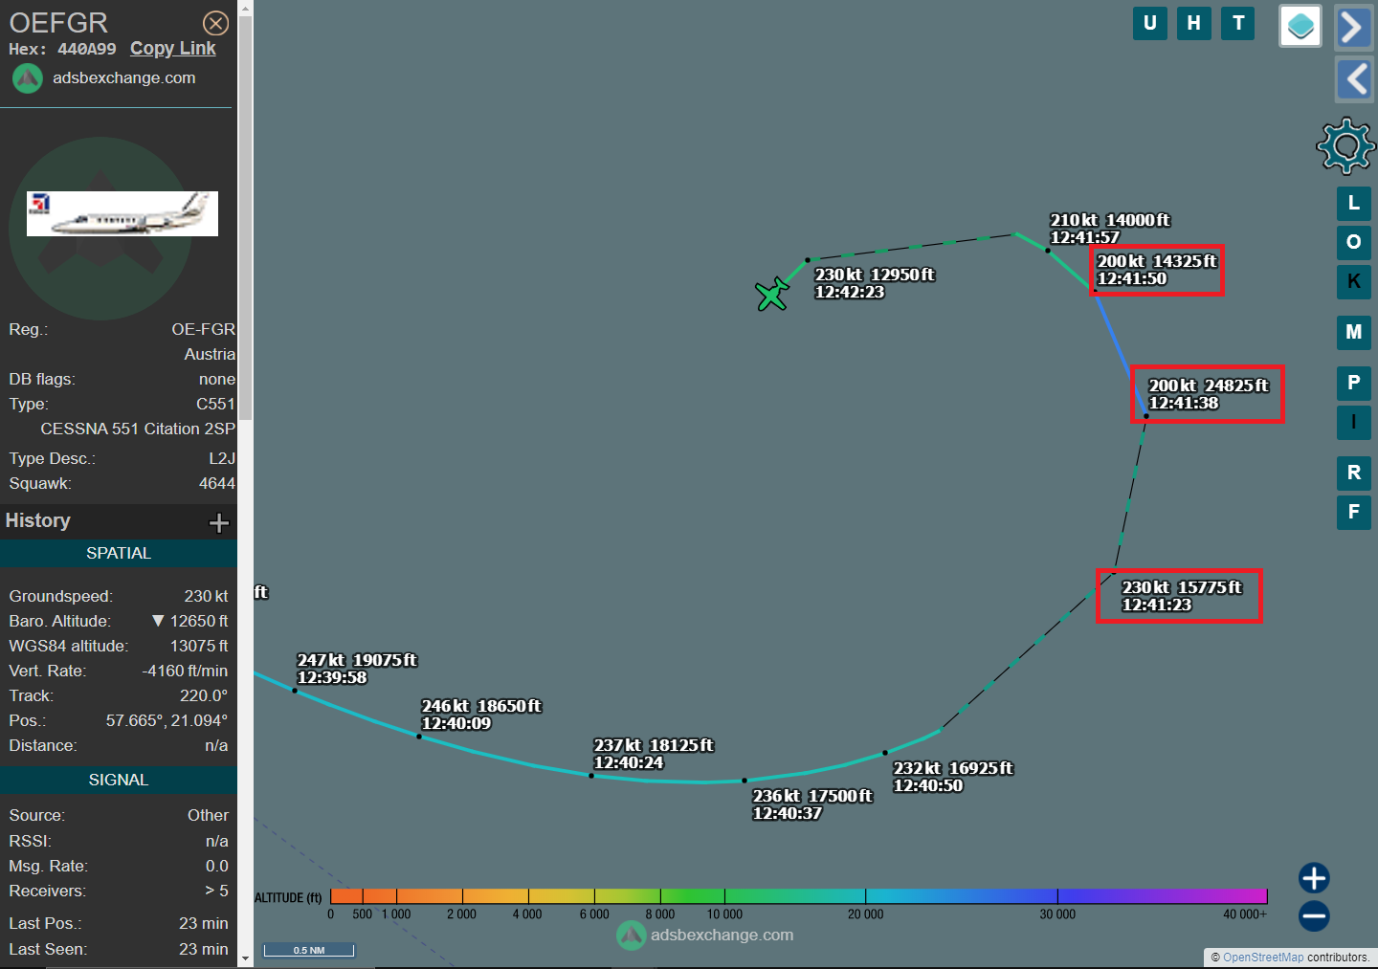Image resolution: width=1378 pixels, height=969 pixels.
Task: Click the left arrow sidebar toggle
Action: pyautogui.click(x=1353, y=79)
